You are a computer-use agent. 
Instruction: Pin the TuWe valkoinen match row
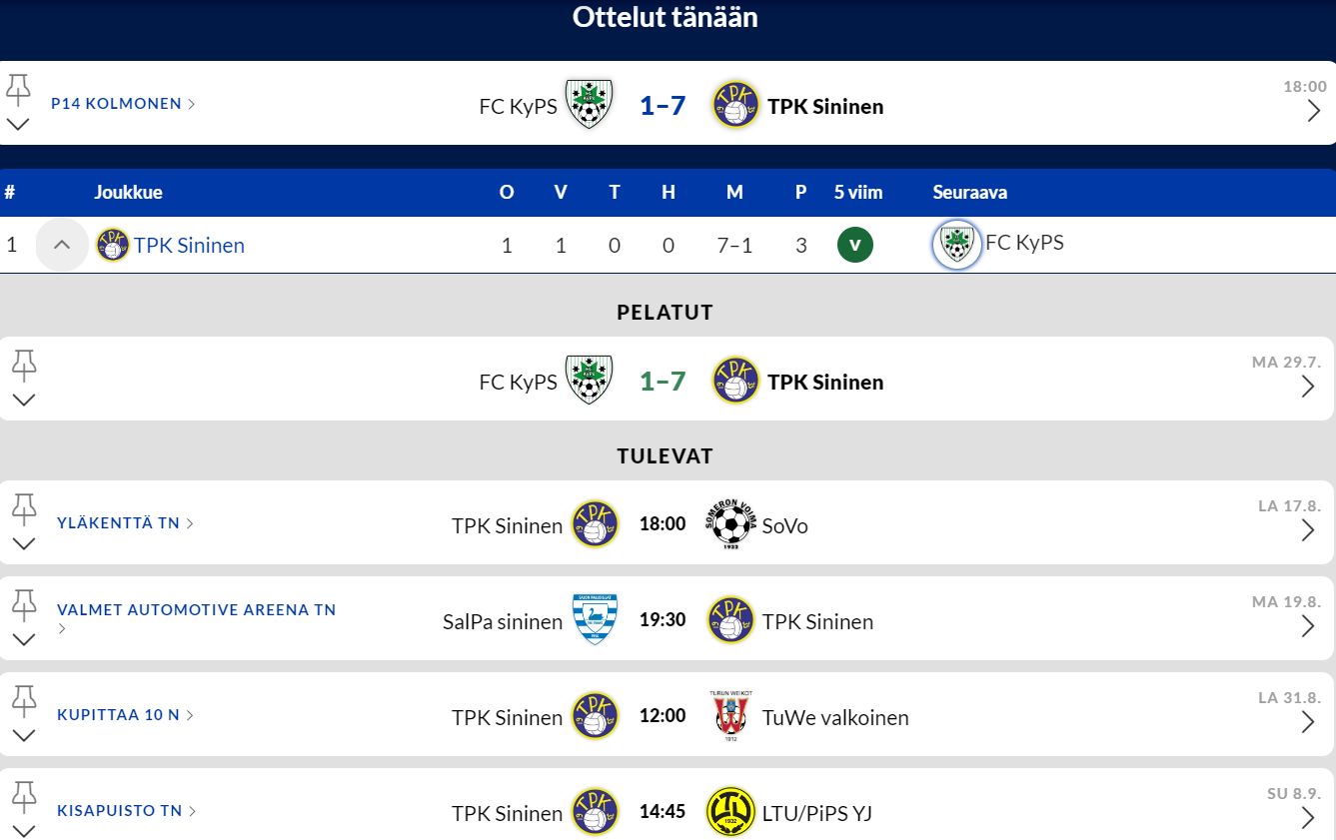coord(24,701)
